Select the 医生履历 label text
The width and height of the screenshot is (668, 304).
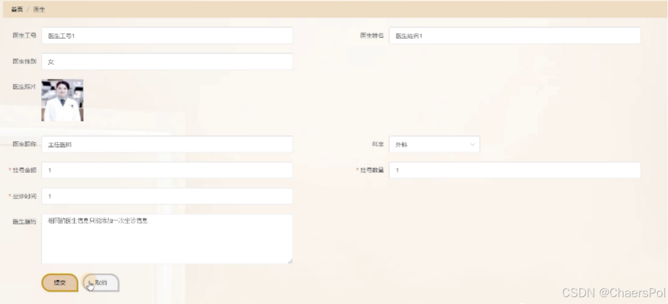pos(25,221)
